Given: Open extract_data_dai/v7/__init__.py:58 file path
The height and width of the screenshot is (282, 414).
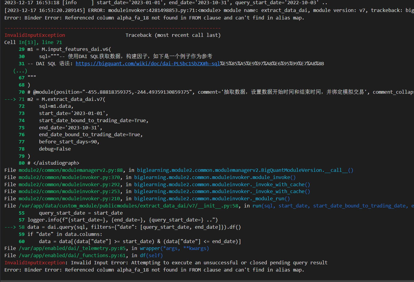Looking at the screenshot, I should [x=128, y=206].
